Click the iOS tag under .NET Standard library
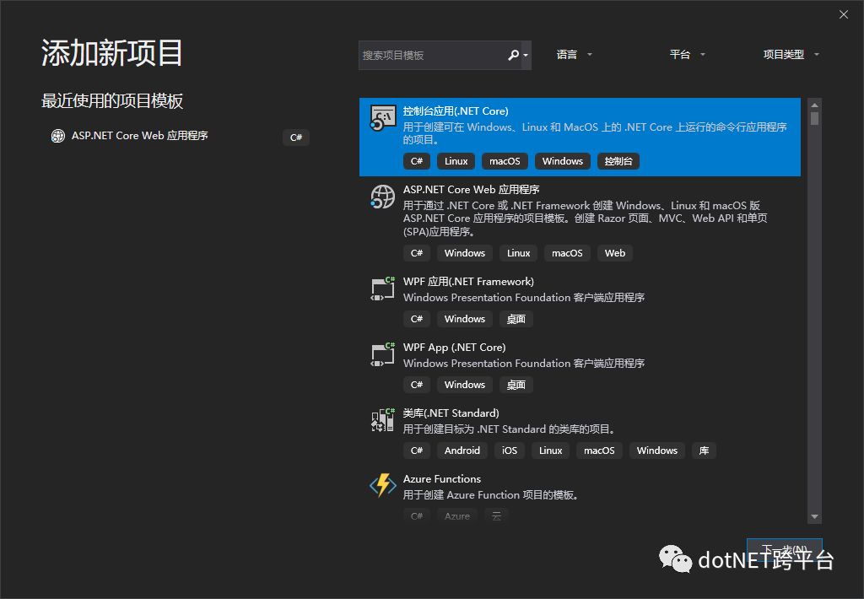This screenshot has height=599, width=864. 510,451
